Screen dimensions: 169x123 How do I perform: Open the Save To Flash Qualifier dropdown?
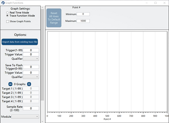[x=31, y=77]
